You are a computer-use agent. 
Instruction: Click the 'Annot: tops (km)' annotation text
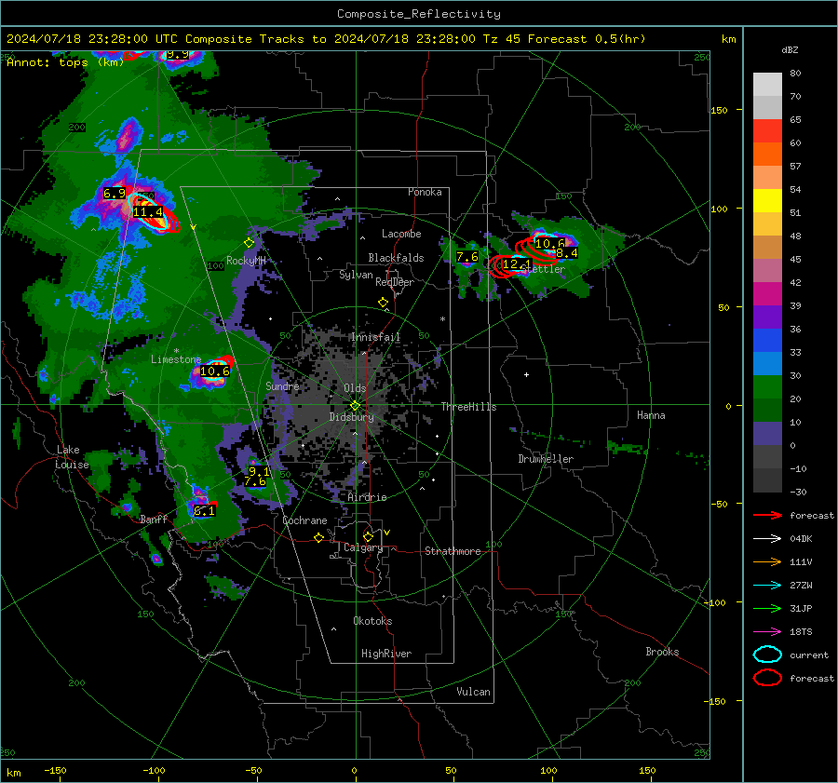[x=65, y=62]
